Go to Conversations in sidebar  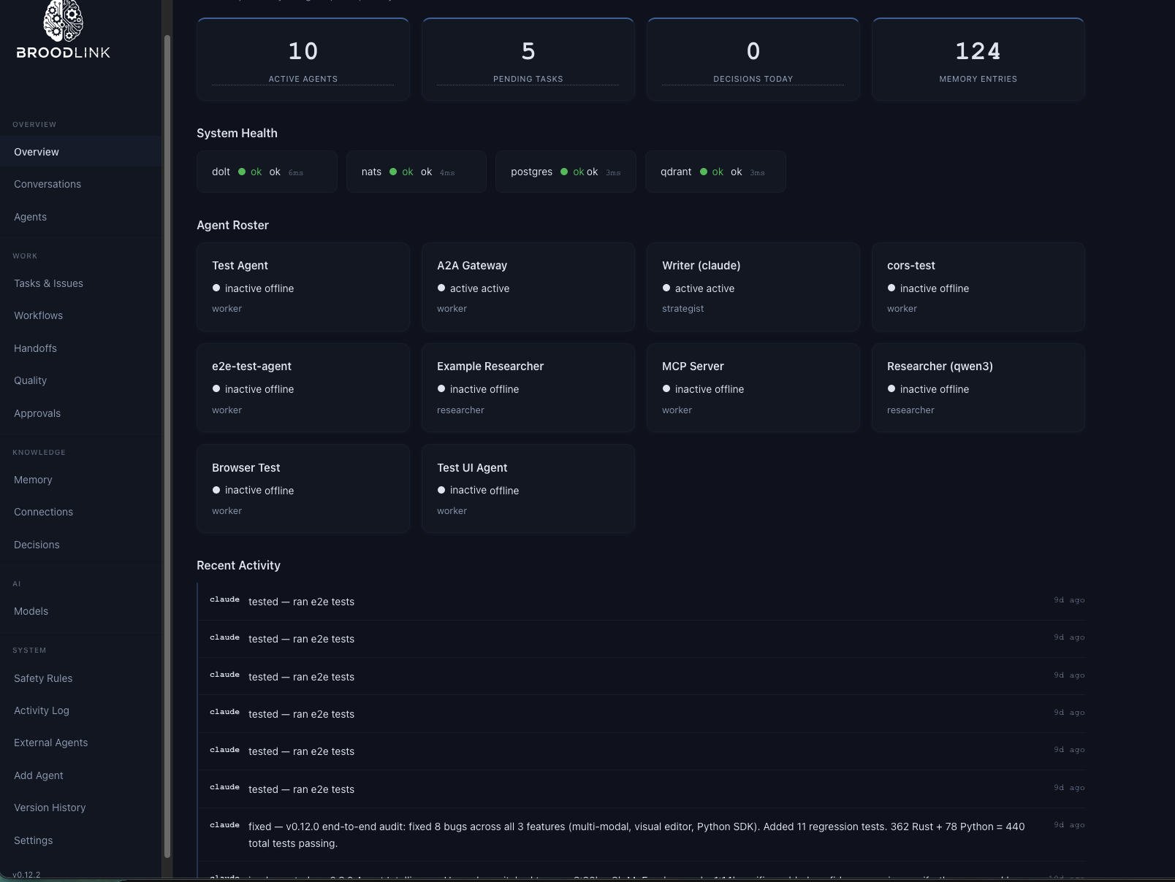click(x=80, y=184)
